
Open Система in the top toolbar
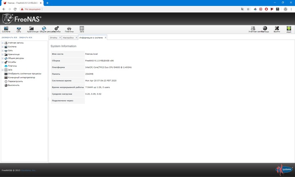click(6, 29)
